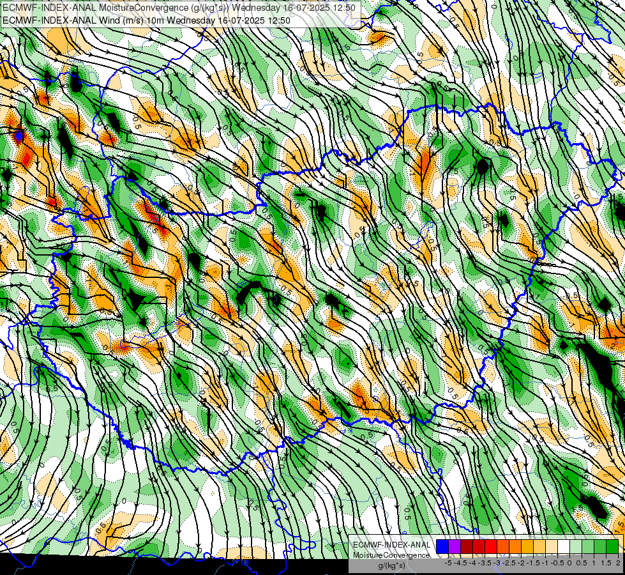This screenshot has width=625, height=575.
Task: Click MoistureConvergence label in the legend box
Action: (x=391, y=555)
